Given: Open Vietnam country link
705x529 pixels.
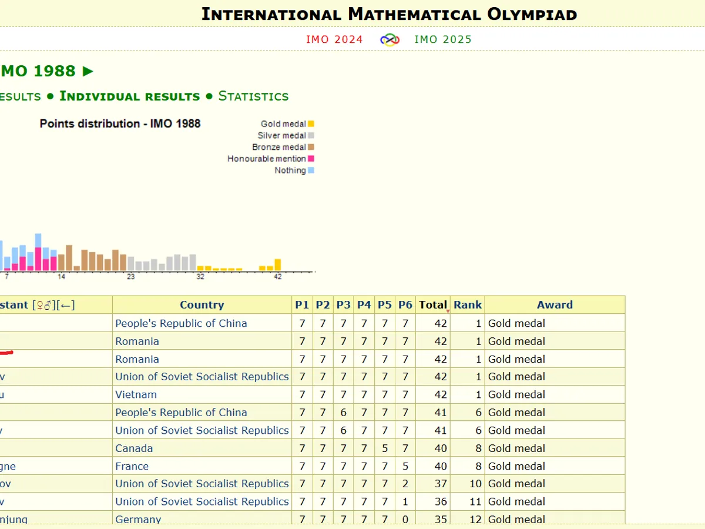Looking at the screenshot, I should click(x=136, y=394).
